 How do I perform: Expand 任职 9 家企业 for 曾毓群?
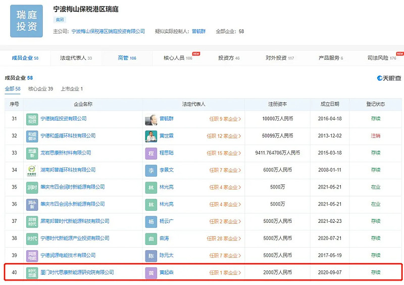[225, 119]
